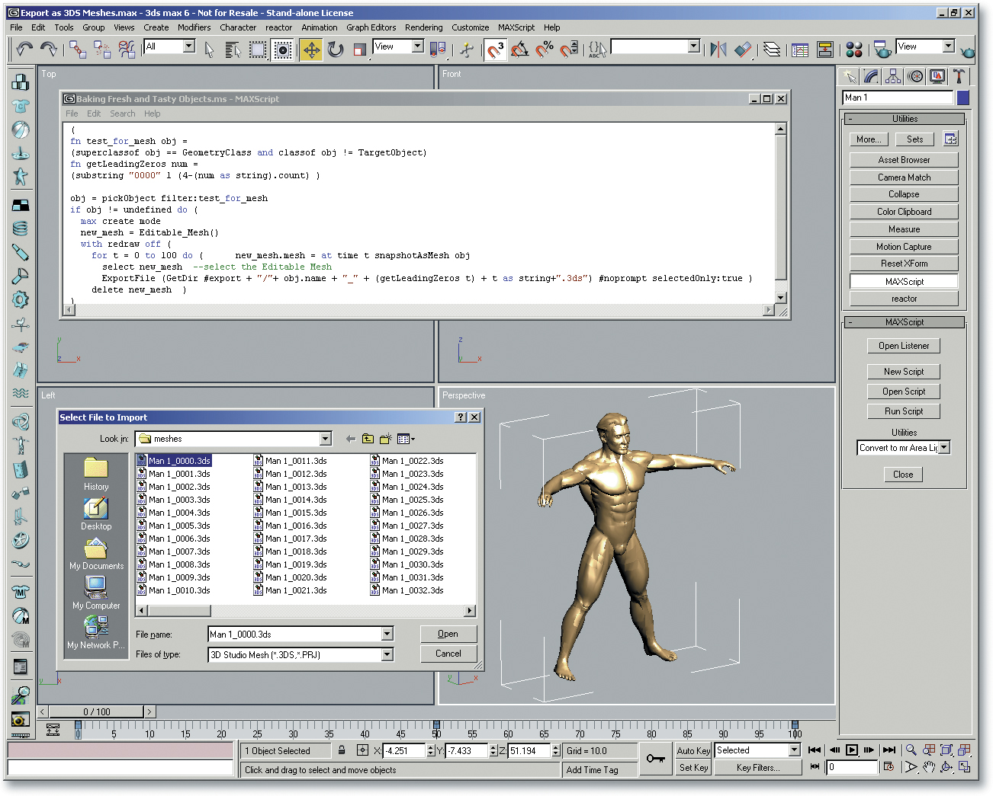Screen dimensions: 993x796
Task: Click the Zoom magnifier viewport control
Action: [911, 750]
